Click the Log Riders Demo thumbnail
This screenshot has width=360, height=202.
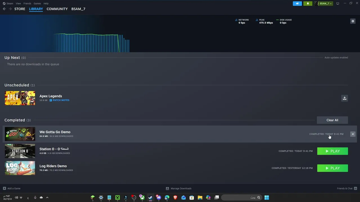(20, 168)
